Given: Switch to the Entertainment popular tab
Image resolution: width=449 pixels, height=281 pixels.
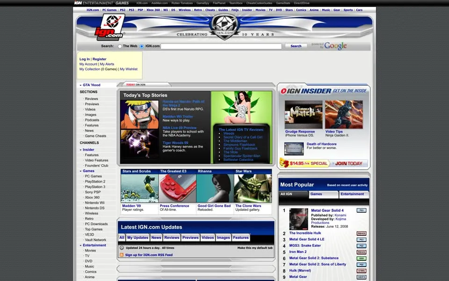Looking at the screenshot, I should [354, 194].
